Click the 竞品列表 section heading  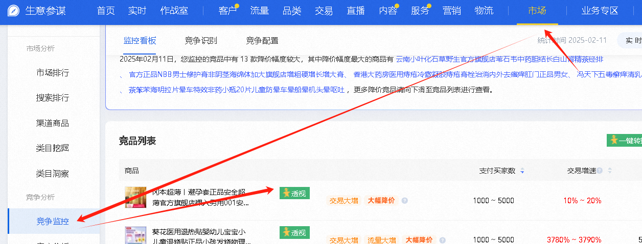[x=137, y=141]
